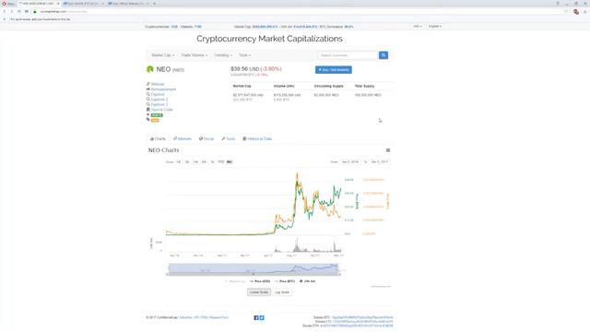Switch to the Markets tab
Screen dimensions: 590x332
[183, 139]
